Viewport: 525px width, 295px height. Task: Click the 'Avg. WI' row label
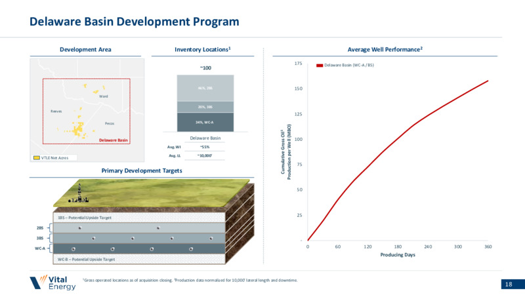coord(174,147)
